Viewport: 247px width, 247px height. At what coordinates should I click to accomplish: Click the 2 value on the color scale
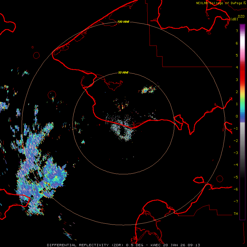coord(237,92)
